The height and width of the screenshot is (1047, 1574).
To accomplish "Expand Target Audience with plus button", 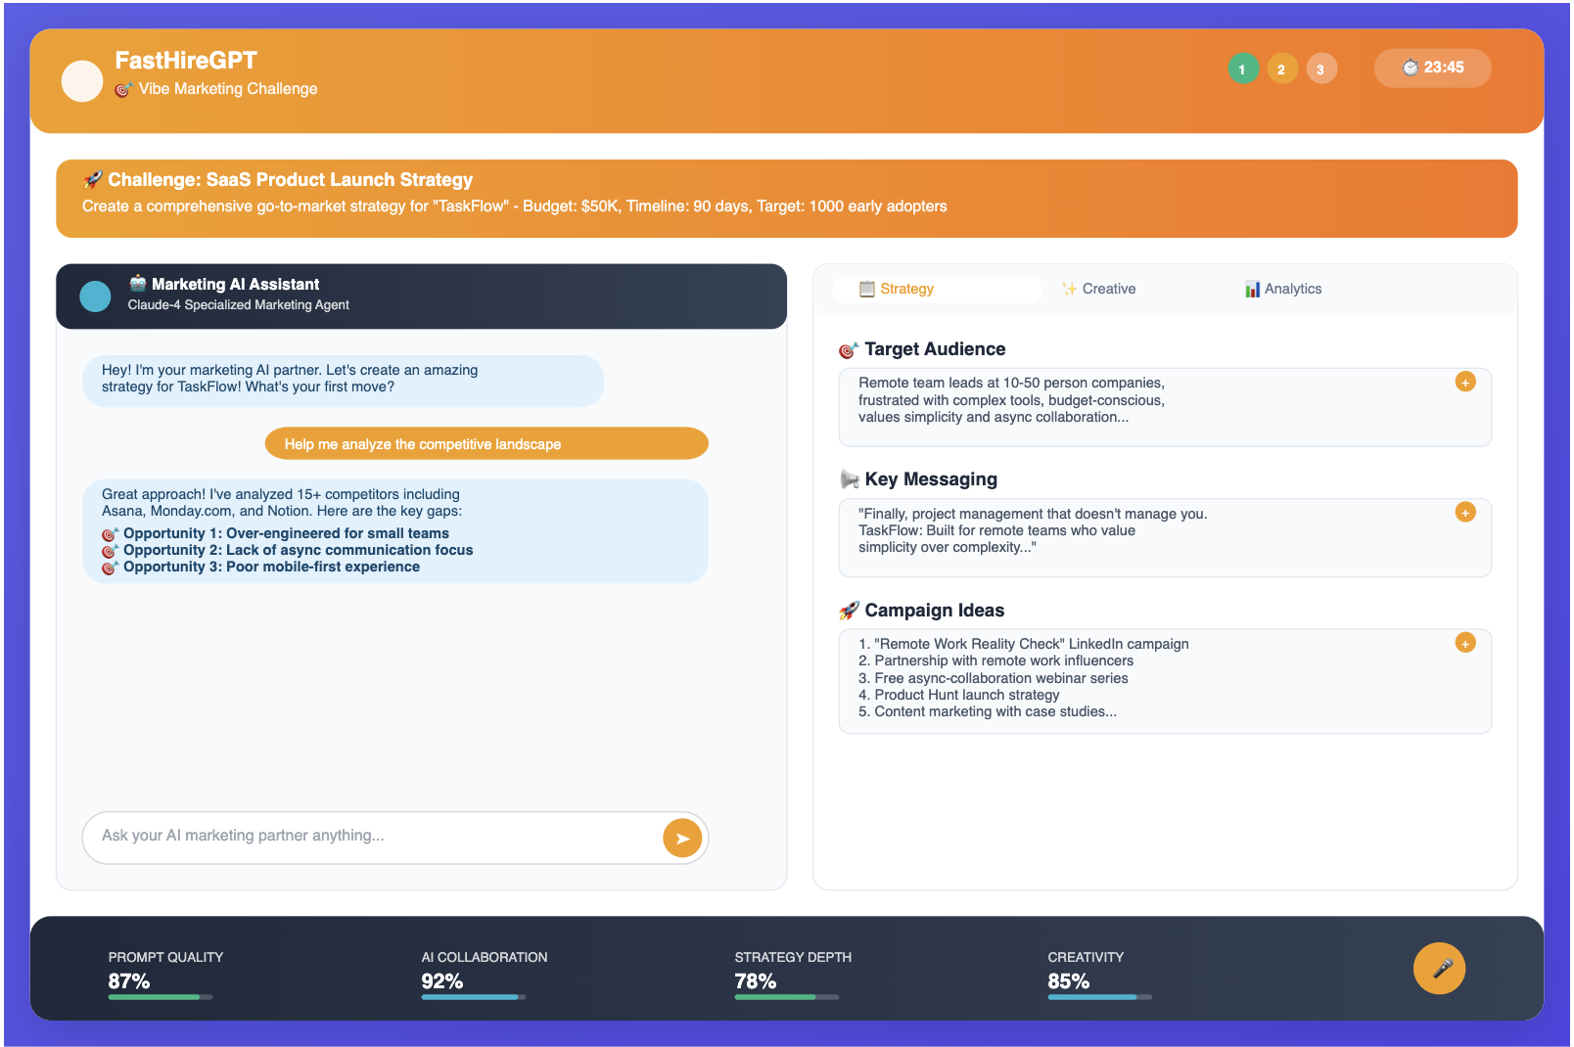I will (x=1464, y=383).
